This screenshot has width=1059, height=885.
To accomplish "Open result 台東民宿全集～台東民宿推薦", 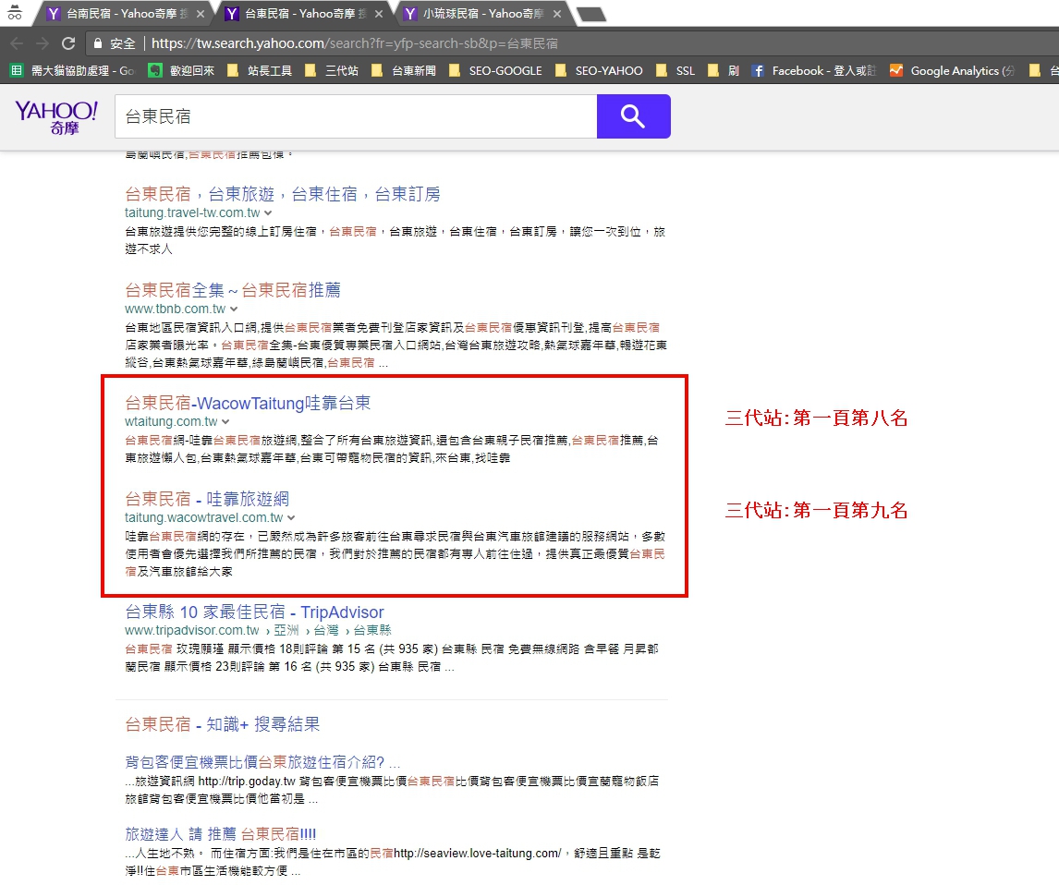I will point(232,290).
